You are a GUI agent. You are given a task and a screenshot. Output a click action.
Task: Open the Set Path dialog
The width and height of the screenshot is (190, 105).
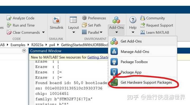[x=92, y=25]
